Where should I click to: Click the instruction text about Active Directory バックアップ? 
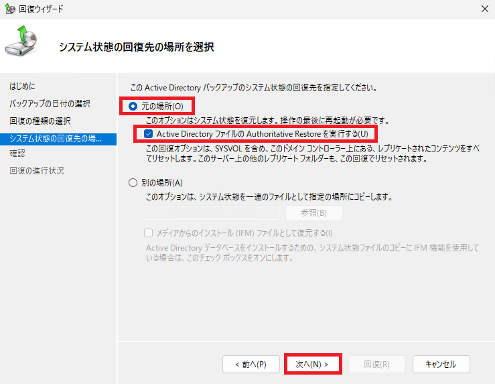(254, 88)
